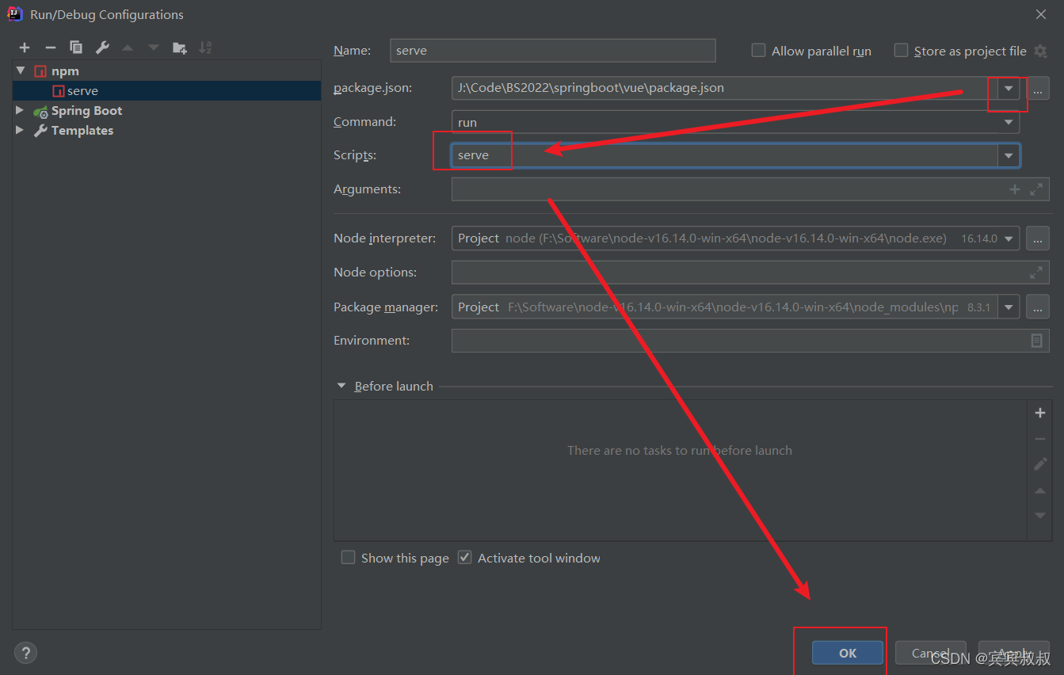This screenshot has width=1064, height=675.
Task: Click the Move Up arrow in configurations toolbar
Action: 128,48
